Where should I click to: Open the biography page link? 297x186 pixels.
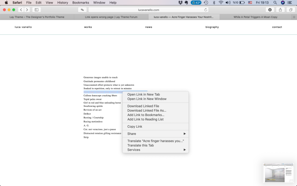pyautogui.click(x=212, y=27)
